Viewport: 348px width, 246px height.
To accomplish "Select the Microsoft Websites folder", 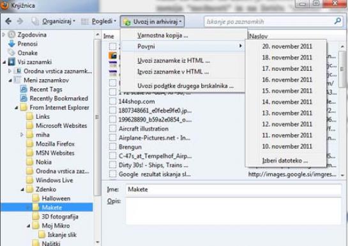I will click(61, 125).
